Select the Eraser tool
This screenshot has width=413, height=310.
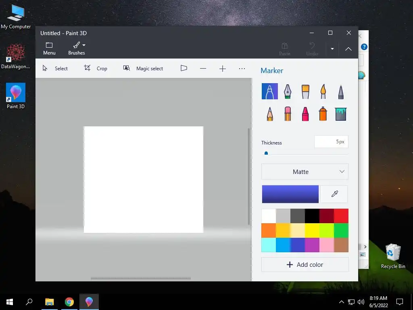(x=288, y=113)
